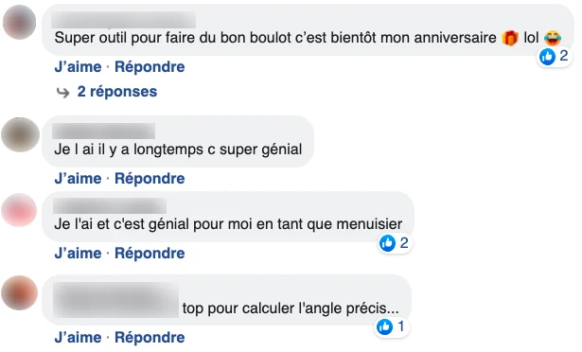Open the blurred author name above 'Je l'ai et c'est génial'
The width and height of the screenshot is (582, 352).
click(110, 206)
